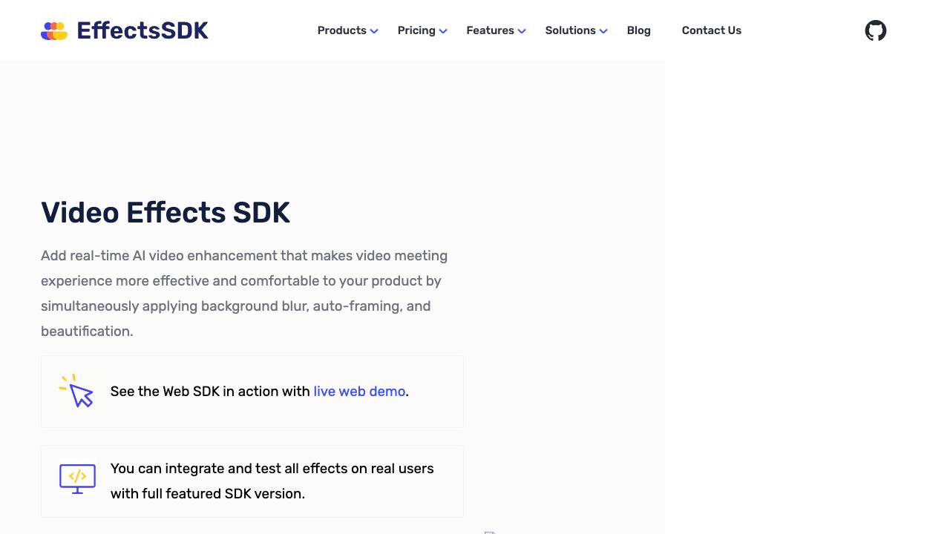The height and width of the screenshot is (534, 950).
Task: Open the Contact Us page
Action: point(712,30)
